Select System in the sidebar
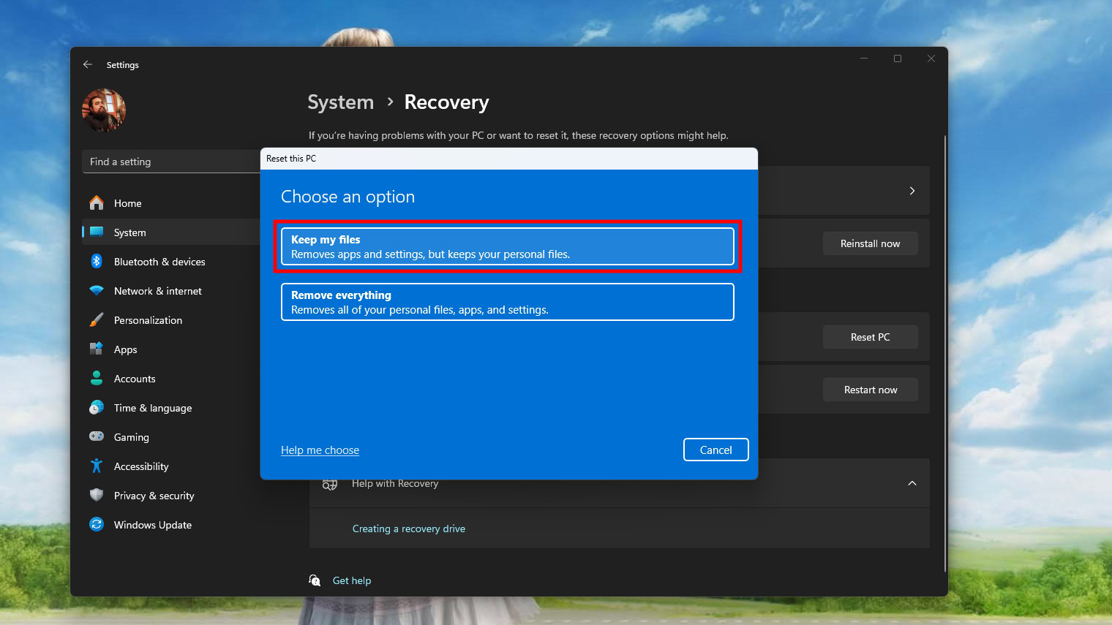 (x=171, y=232)
